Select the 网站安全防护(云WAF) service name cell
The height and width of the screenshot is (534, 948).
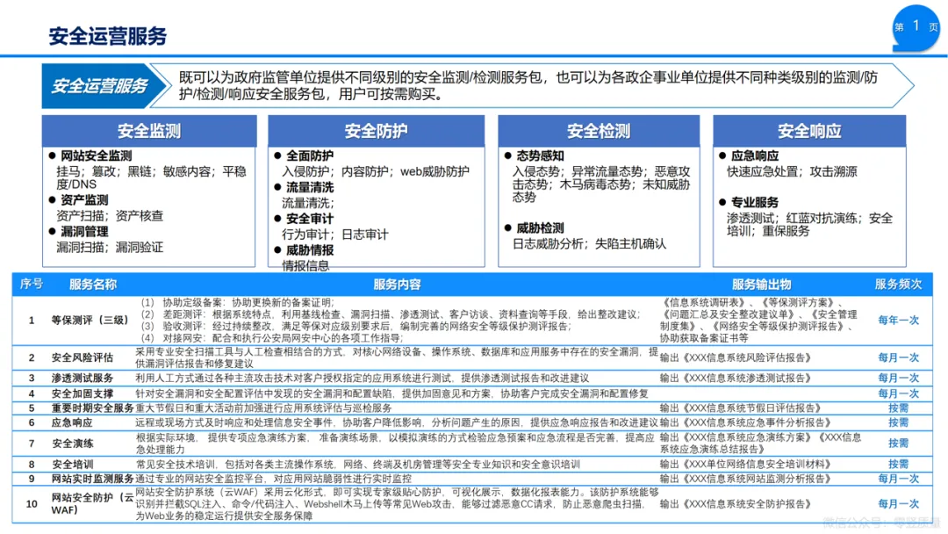tap(92, 504)
